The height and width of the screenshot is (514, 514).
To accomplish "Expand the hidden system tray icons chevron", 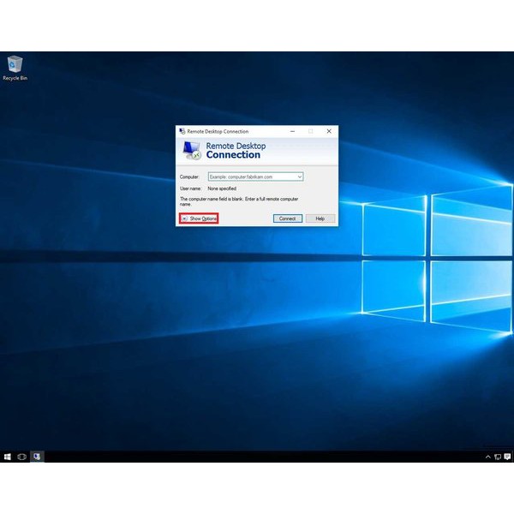I will coord(488,457).
